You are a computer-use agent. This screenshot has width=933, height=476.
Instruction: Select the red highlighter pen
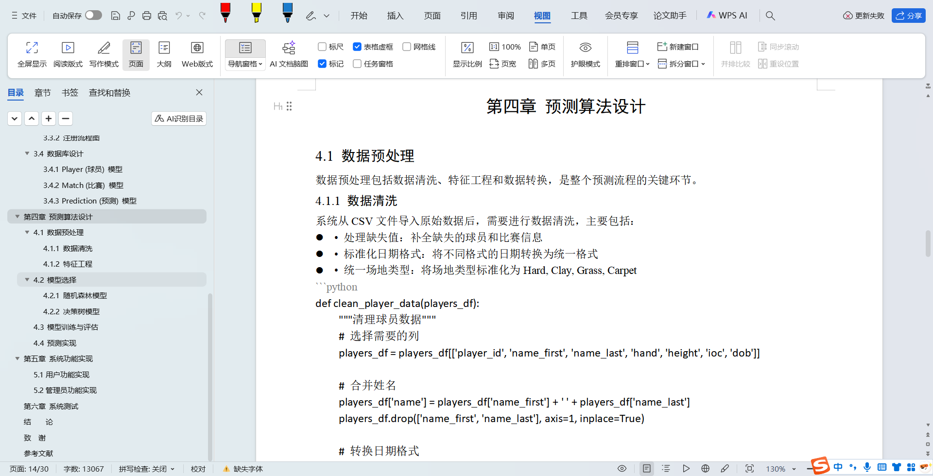(225, 13)
